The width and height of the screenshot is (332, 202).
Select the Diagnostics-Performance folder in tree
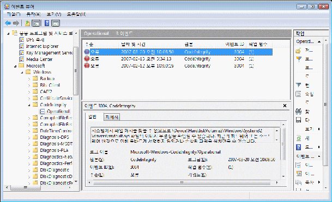coord(56,163)
